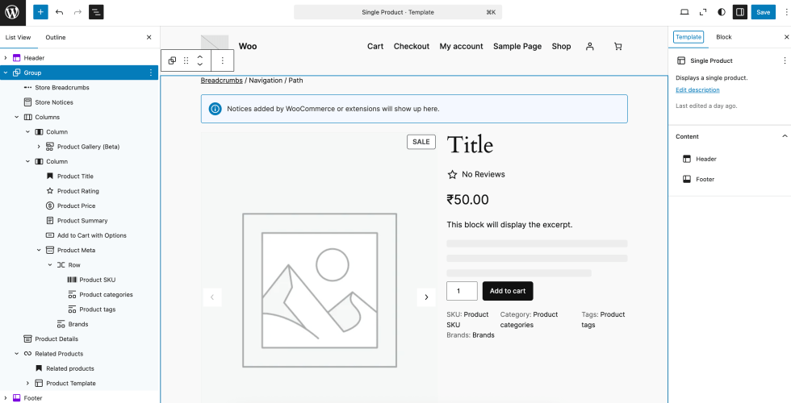Click the undo arrow in the top bar

(59, 12)
